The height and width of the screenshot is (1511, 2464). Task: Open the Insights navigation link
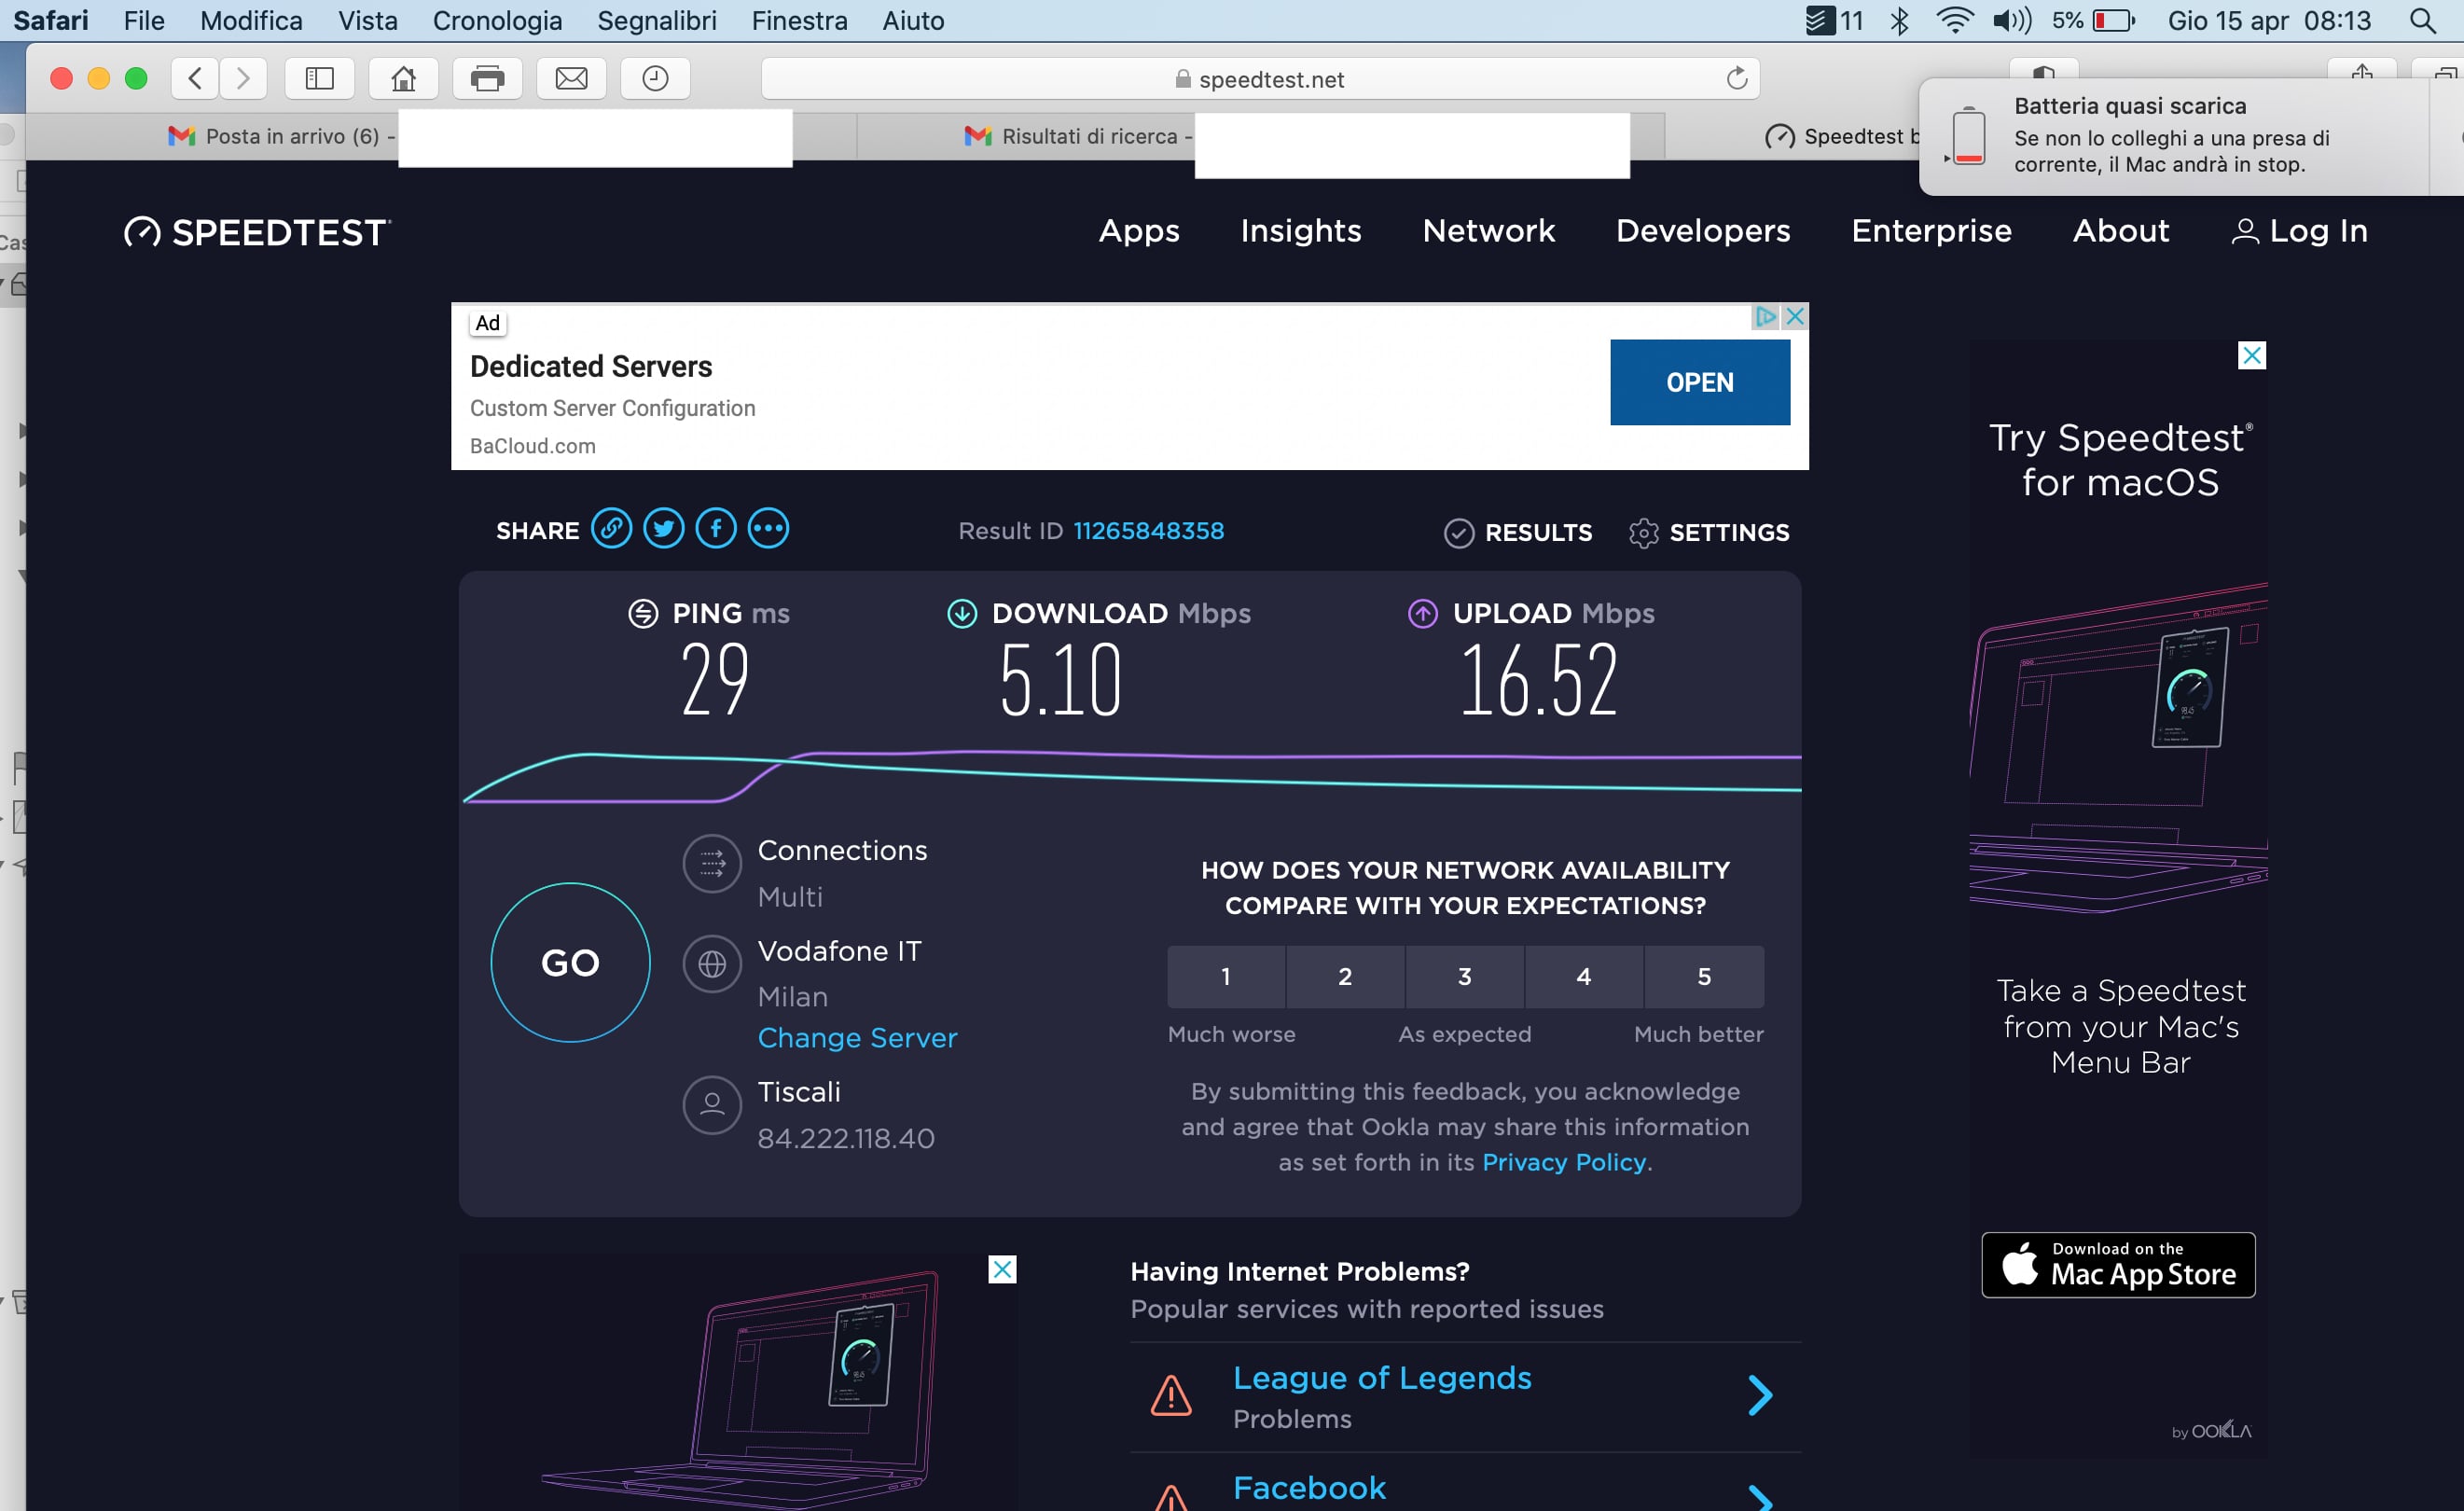click(1301, 231)
